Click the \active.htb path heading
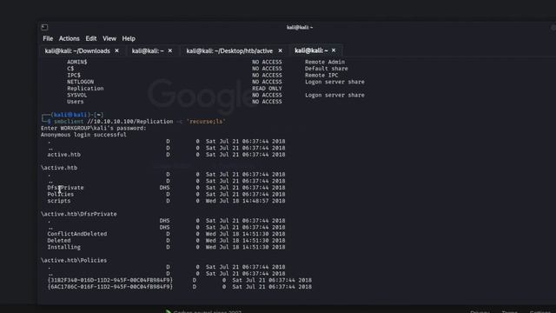Screen dimensions: 556x313 59,168
